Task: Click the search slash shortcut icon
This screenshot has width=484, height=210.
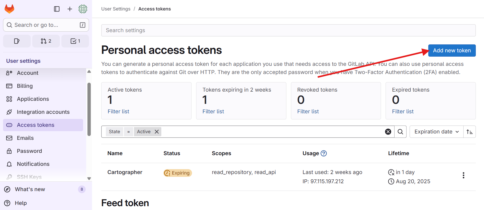Action: point(83,25)
